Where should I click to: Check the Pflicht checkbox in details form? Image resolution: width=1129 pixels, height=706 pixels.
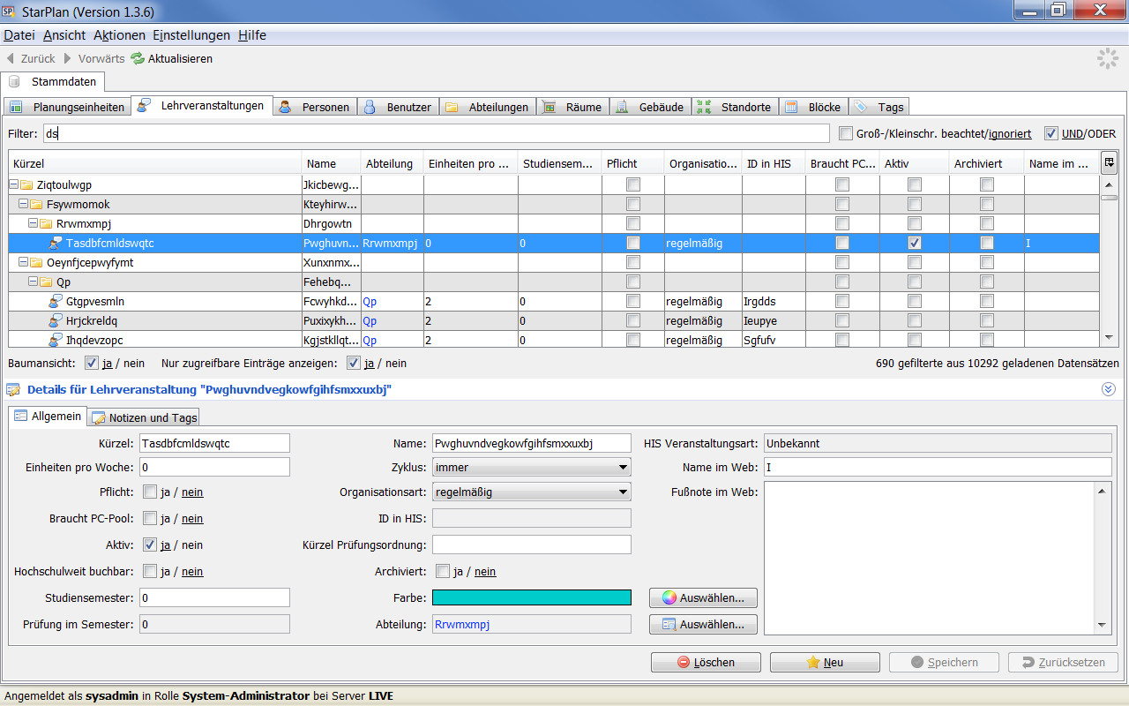[x=150, y=492]
